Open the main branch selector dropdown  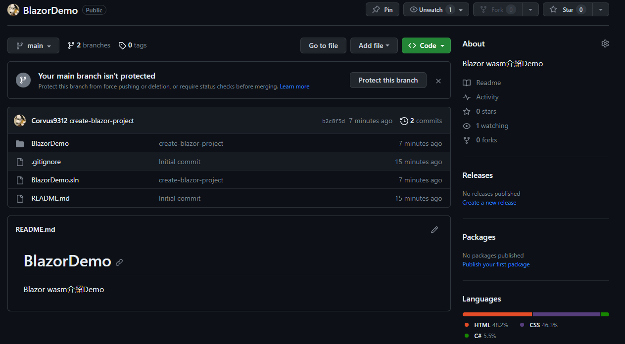[x=33, y=45]
